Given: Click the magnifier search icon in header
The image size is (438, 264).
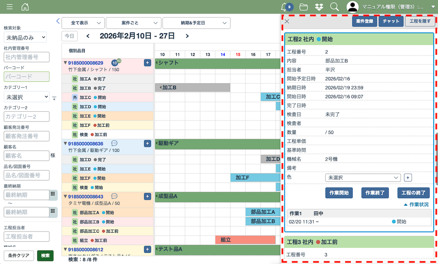Looking at the screenshot, I should click(334, 7).
